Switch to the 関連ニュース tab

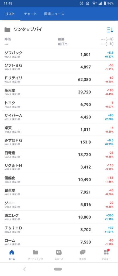click(54, 14)
